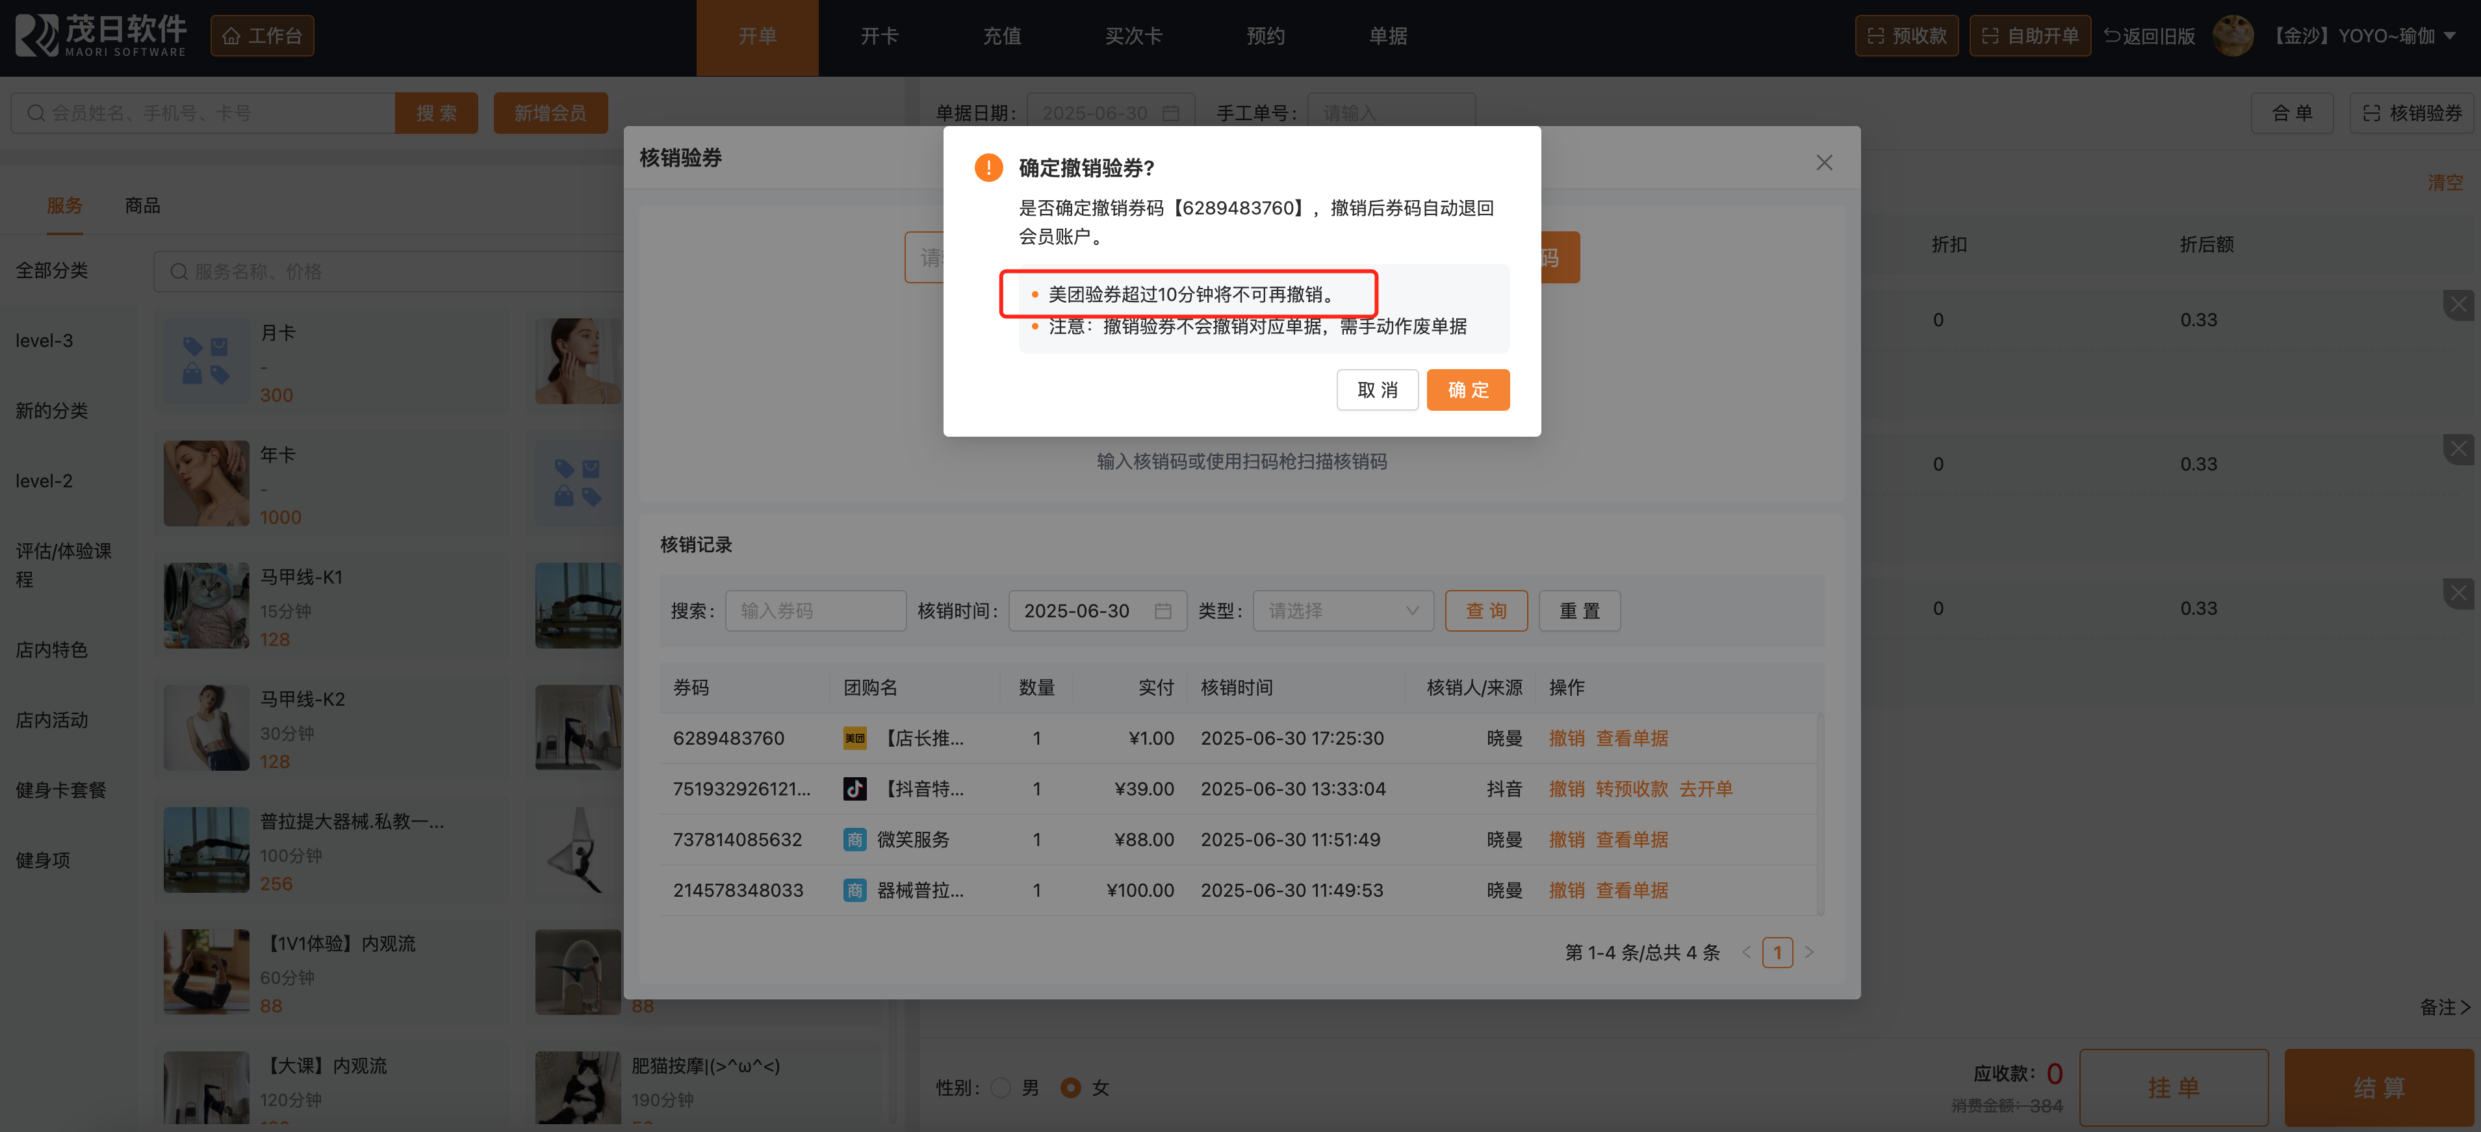Viewport: 2481px width, 1132px height.
Task: Click the 输入券码 search input field
Action: 815,611
